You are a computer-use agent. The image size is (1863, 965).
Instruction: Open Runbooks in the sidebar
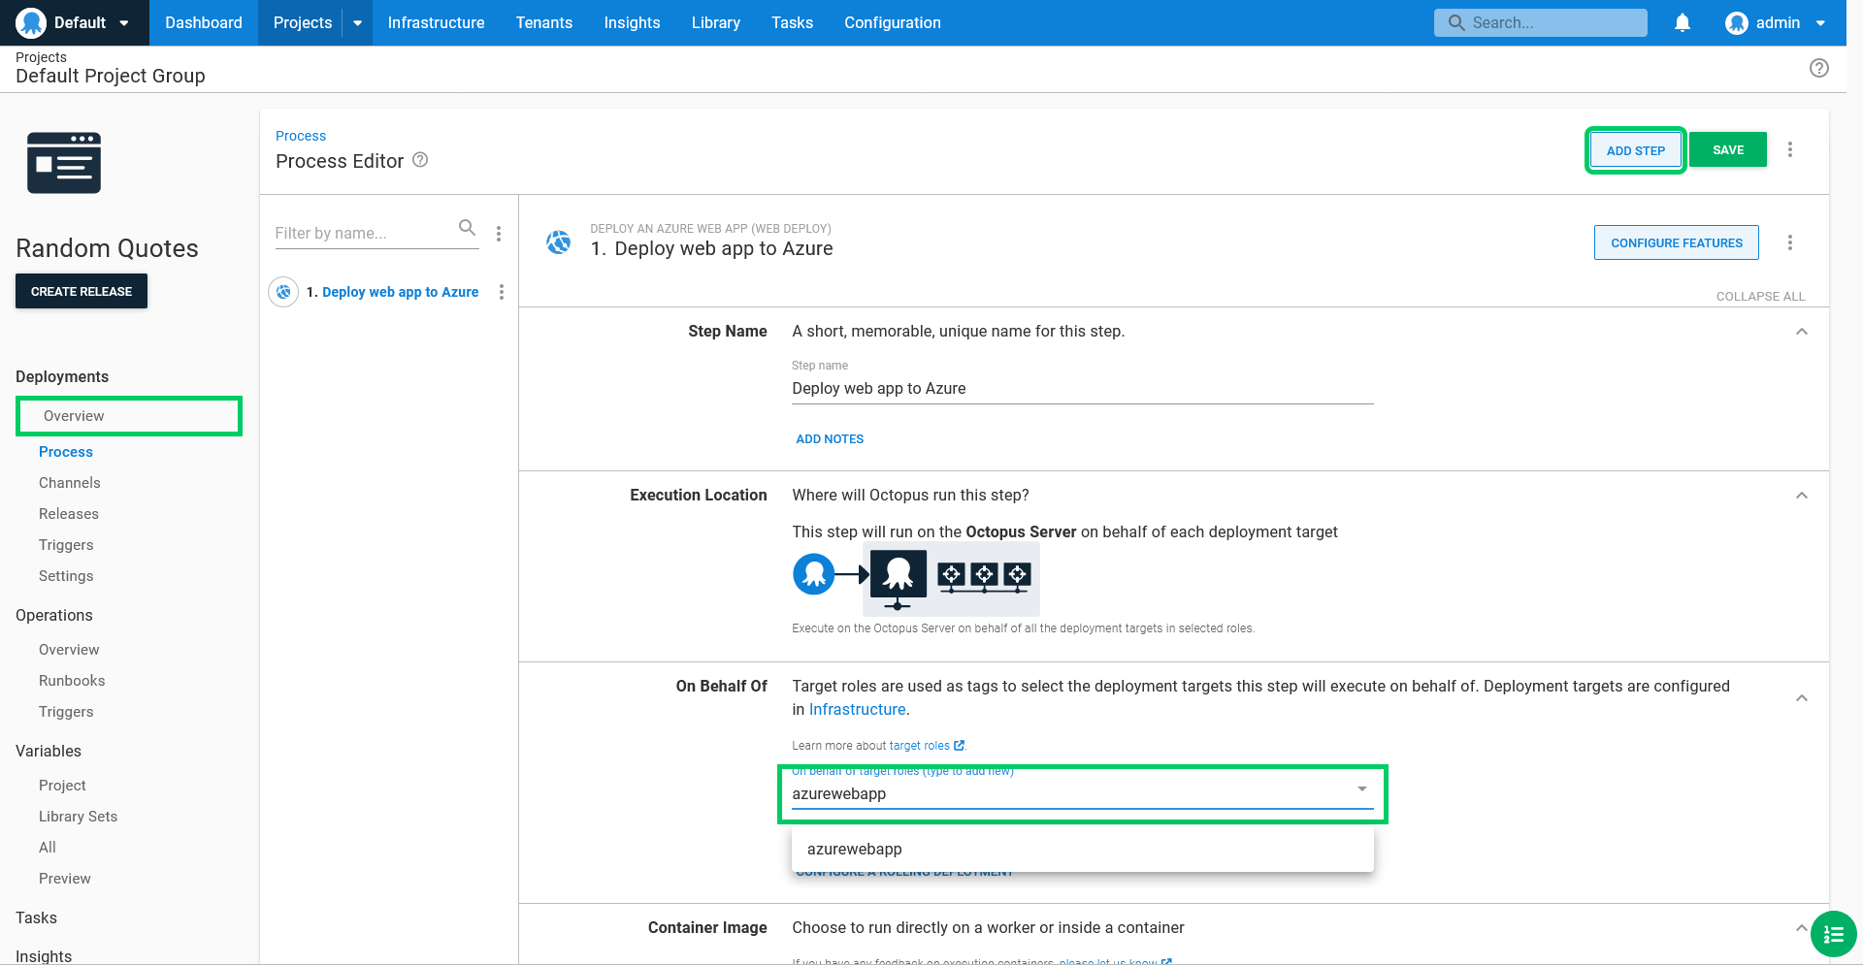(72, 681)
